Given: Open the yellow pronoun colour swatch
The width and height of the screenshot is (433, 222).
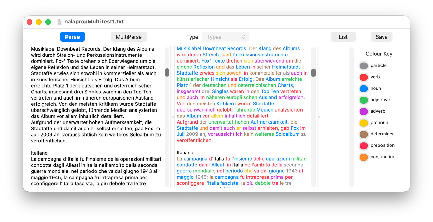Looking at the screenshot, I should (363, 123).
